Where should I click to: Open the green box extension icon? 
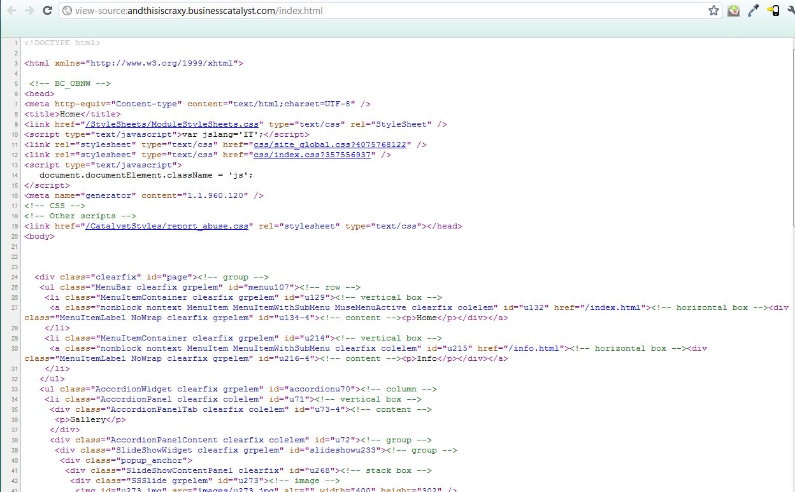733,10
